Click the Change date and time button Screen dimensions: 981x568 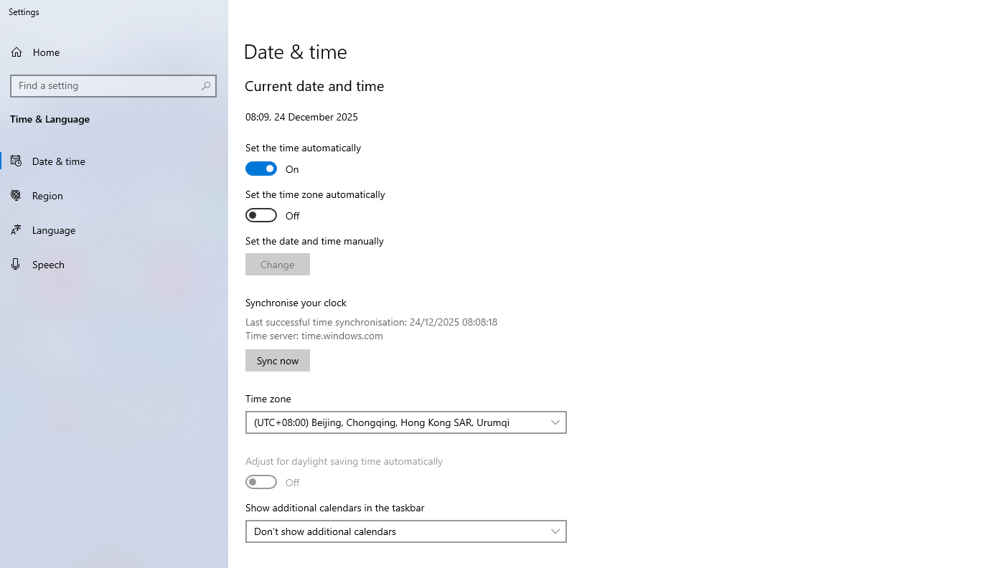(278, 265)
